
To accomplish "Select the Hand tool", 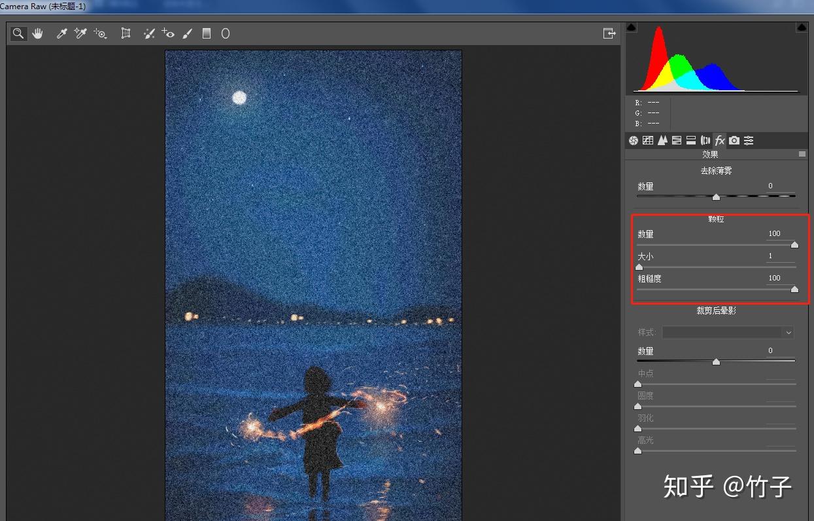I will pos(38,33).
